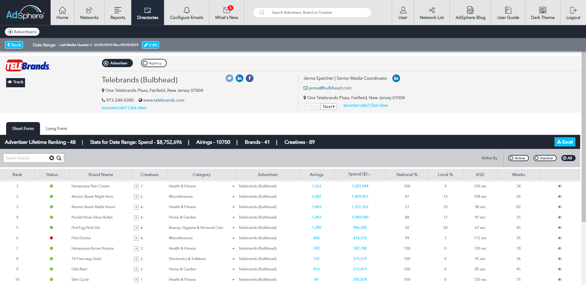Sort by Airings column header
This screenshot has height=285, width=586.
pos(316,175)
